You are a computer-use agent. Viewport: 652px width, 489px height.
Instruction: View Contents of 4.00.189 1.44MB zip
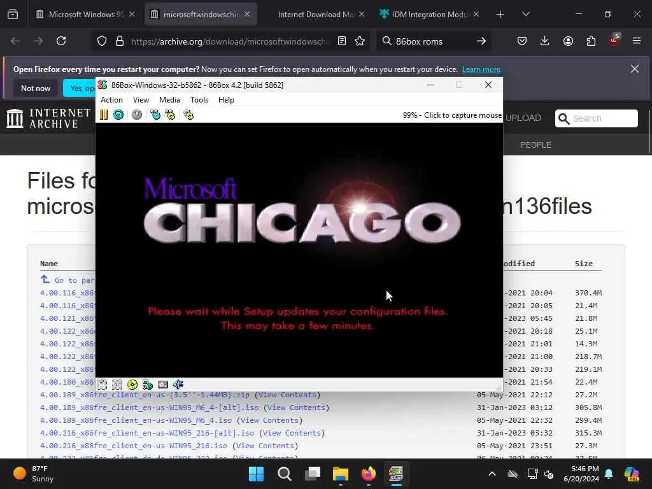(x=287, y=395)
